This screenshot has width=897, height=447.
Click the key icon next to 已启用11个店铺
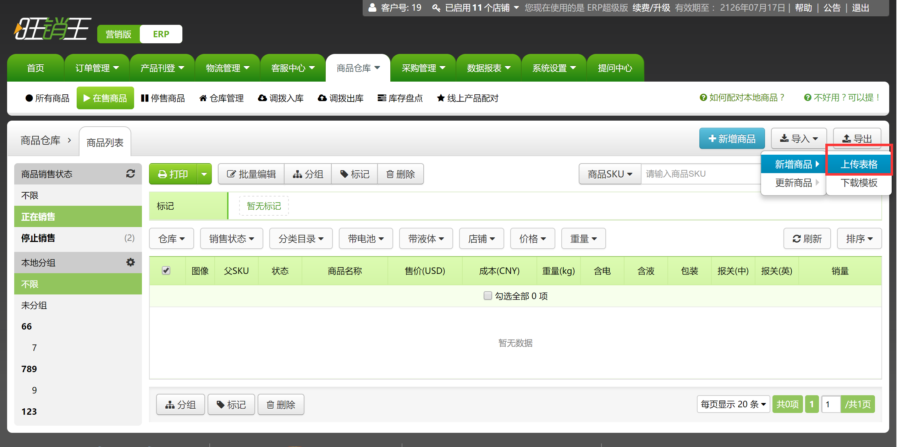[436, 7]
